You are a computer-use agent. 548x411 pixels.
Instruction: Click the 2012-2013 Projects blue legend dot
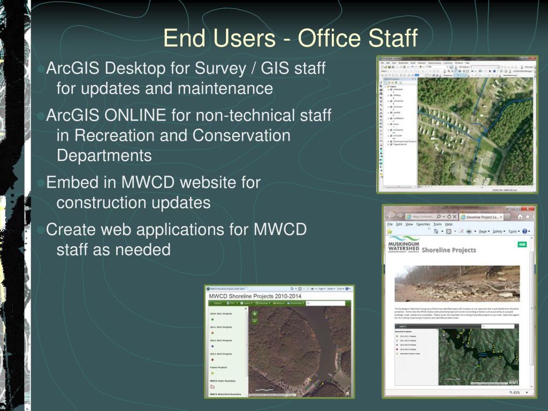click(x=212, y=346)
